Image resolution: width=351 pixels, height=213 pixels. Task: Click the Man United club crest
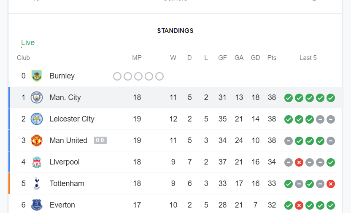point(37,140)
